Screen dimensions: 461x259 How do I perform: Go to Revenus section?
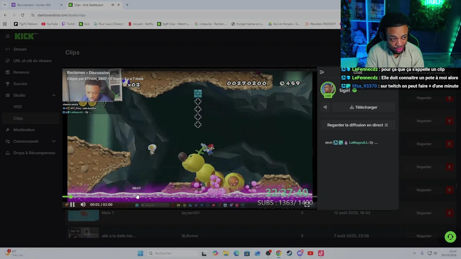tap(30, 72)
